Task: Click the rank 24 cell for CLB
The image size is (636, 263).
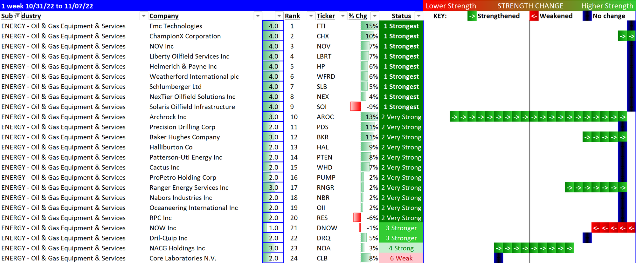Action: 294,259
